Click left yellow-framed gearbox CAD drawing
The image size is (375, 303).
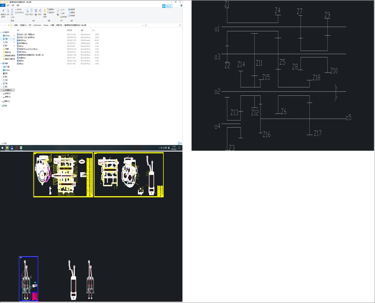[63, 175]
